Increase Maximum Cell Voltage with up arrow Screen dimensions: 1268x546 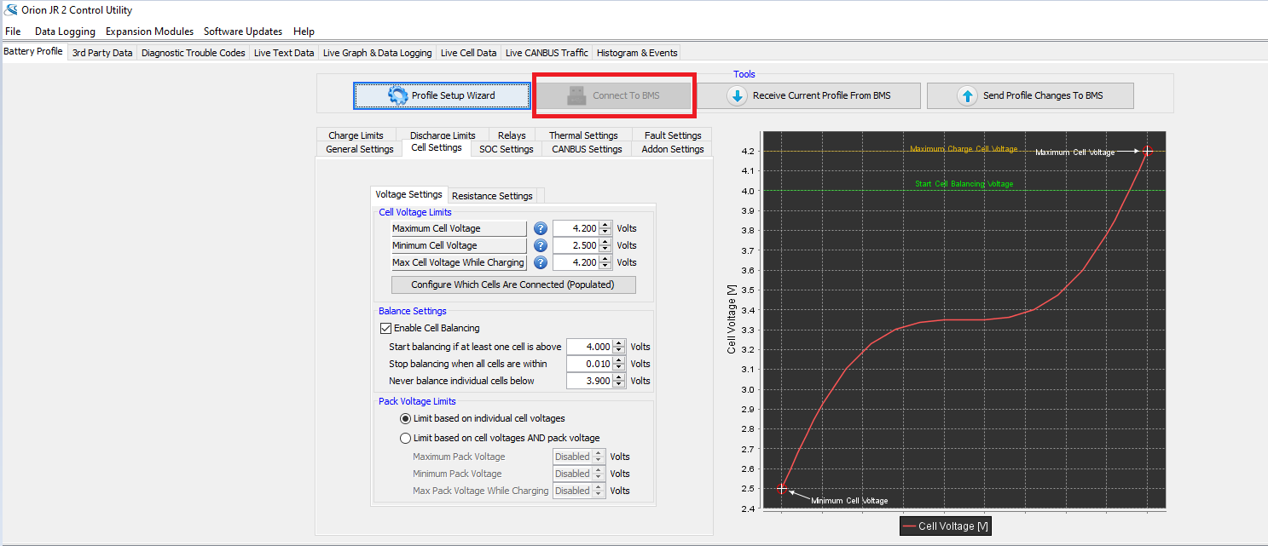pos(605,225)
